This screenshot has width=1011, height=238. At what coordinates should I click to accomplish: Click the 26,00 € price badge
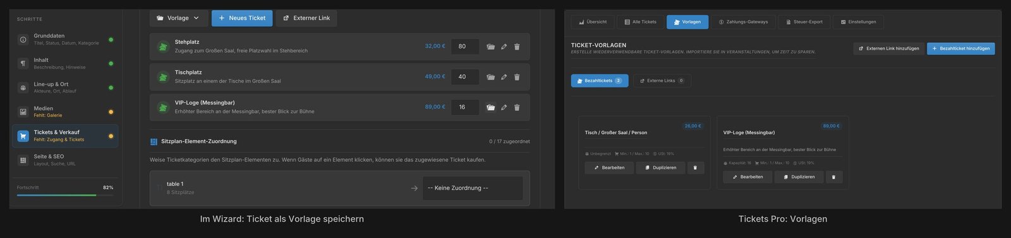pos(693,126)
